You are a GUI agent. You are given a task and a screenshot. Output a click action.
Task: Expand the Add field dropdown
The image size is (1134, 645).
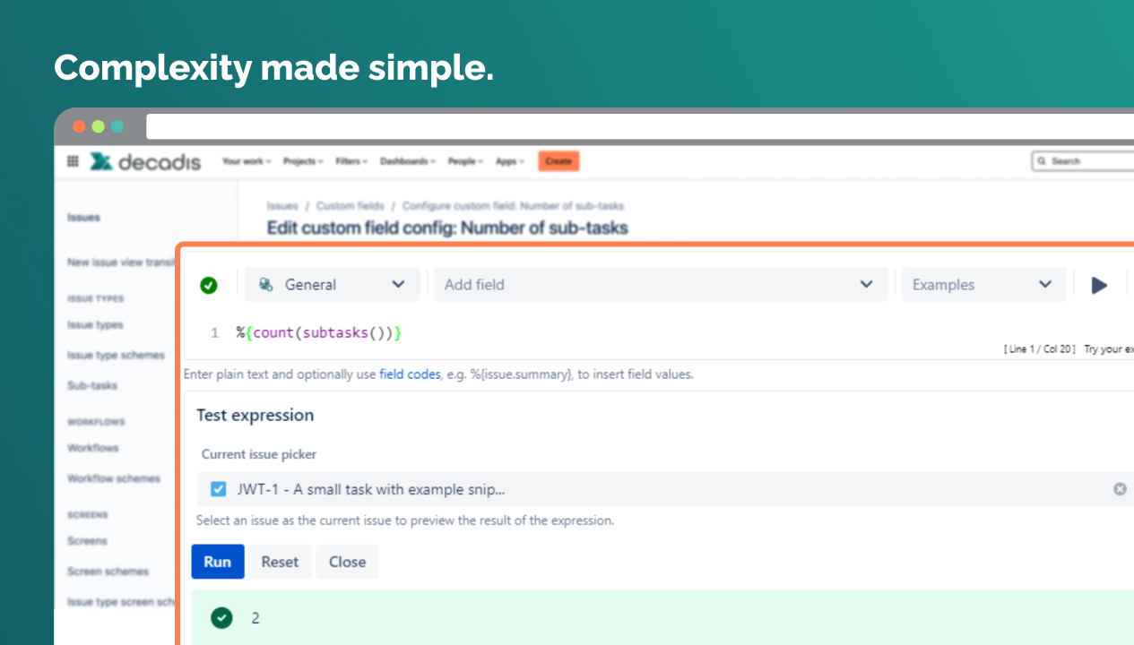pos(659,285)
